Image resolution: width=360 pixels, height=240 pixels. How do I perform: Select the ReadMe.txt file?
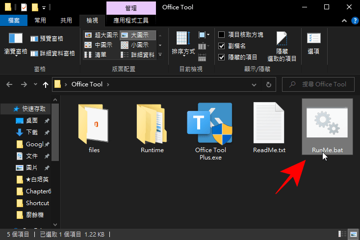click(269, 128)
